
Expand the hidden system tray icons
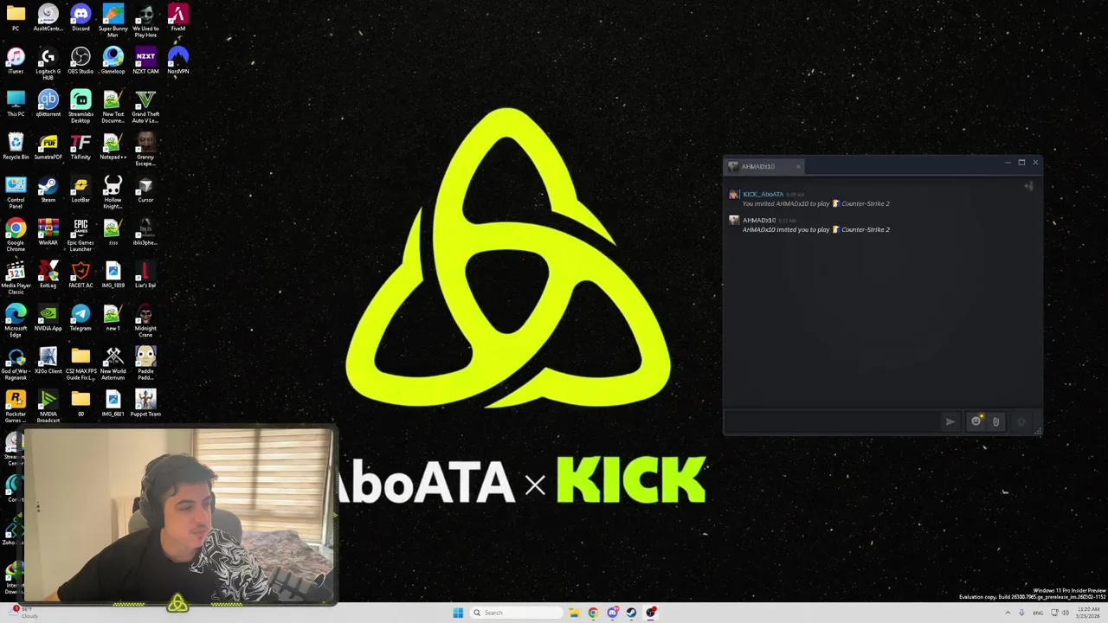(1008, 613)
